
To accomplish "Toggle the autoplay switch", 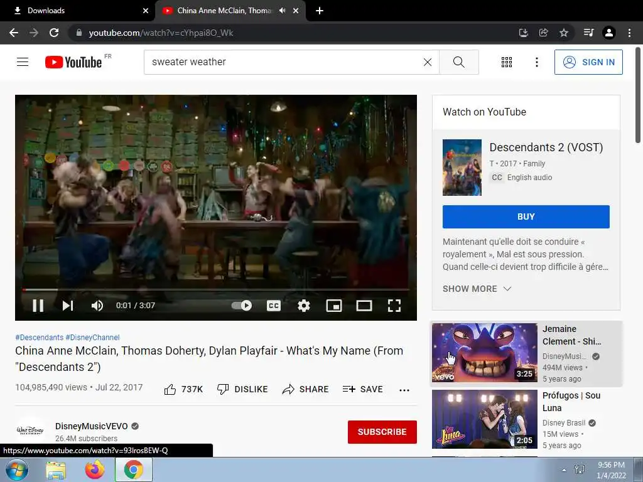I will click(x=242, y=306).
